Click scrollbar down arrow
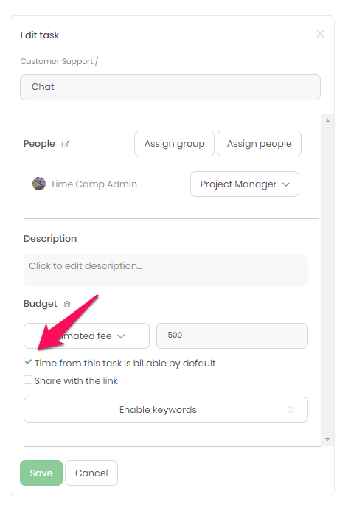The height and width of the screenshot is (511, 348). 328,439
